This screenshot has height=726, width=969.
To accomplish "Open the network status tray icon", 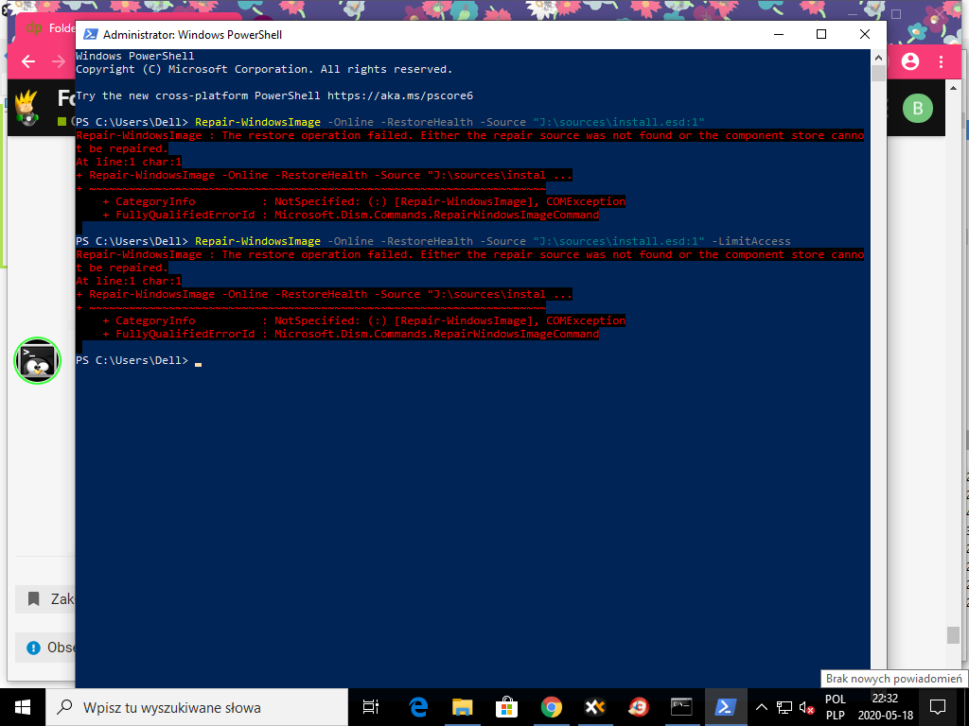I will (784, 707).
